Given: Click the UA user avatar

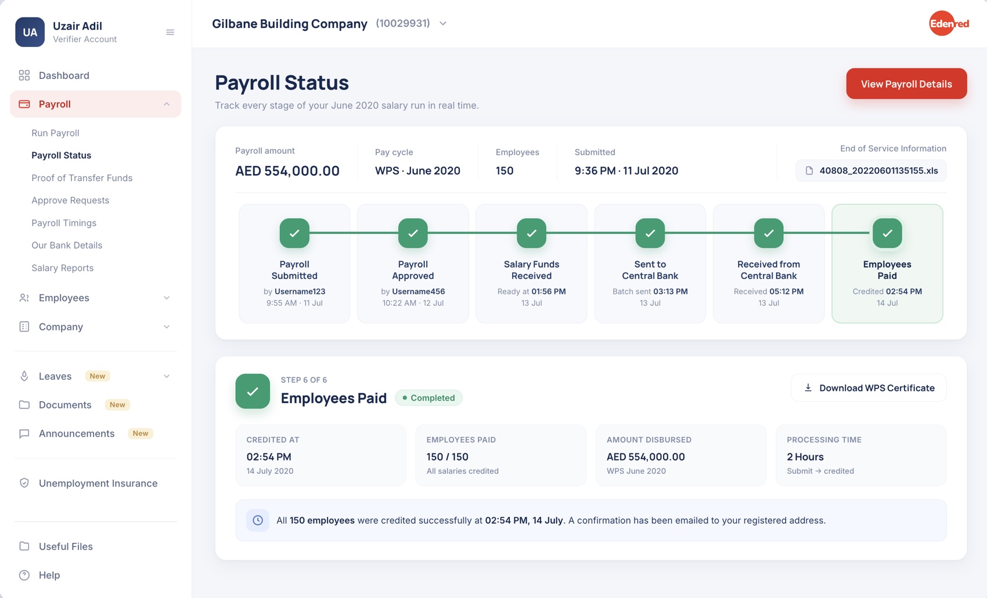Looking at the screenshot, I should tap(30, 32).
